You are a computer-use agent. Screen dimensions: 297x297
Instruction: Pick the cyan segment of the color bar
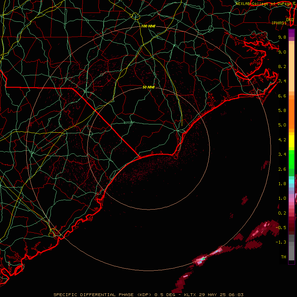[291, 181]
